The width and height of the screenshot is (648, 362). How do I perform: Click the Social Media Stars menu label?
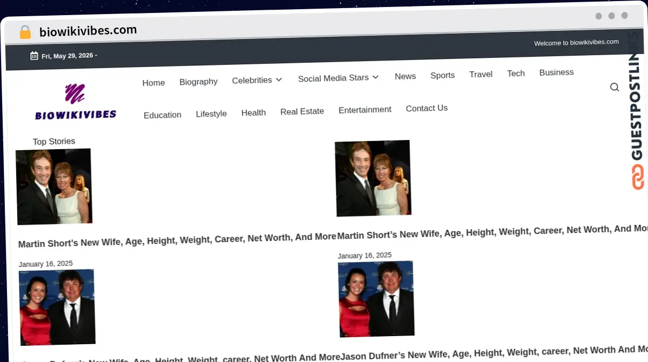333,78
